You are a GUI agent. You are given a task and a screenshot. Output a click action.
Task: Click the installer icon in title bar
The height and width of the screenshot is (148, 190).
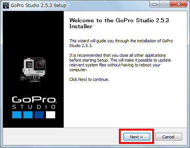(x=6, y=6)
